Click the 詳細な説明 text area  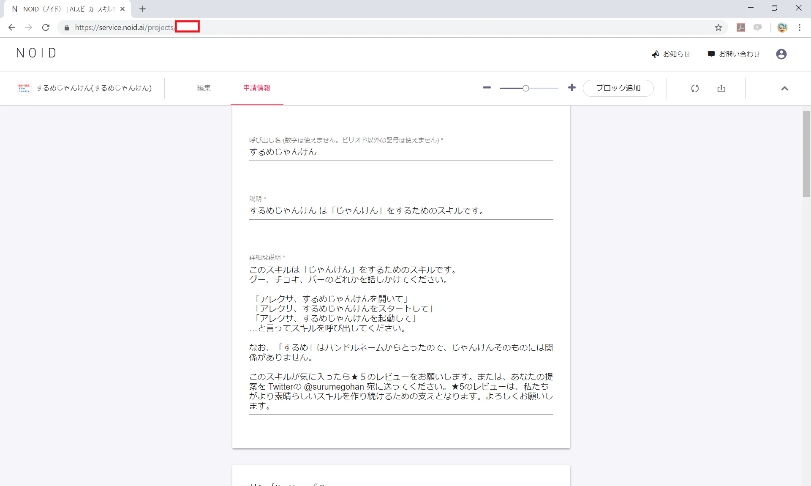(401, 338)
